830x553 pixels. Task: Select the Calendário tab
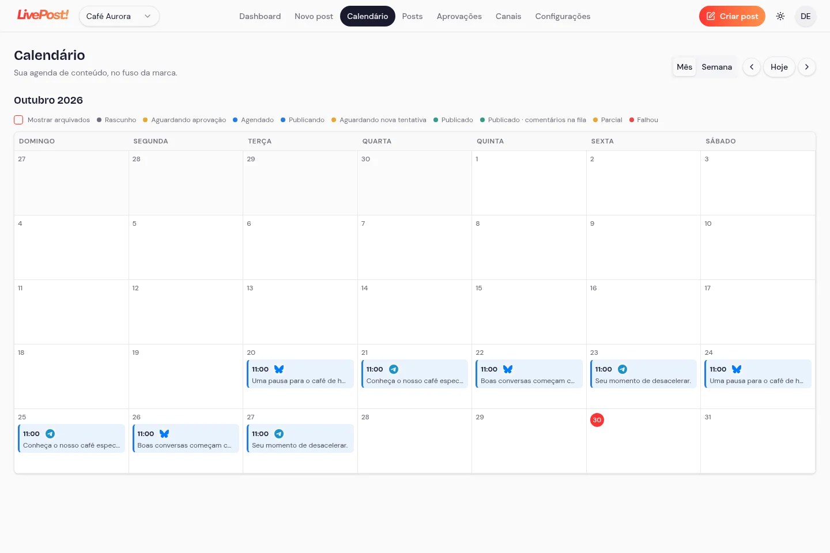click(x=368, y=16)
